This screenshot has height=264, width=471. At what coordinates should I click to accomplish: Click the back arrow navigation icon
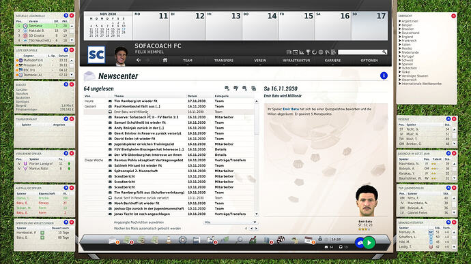point(139,60)
